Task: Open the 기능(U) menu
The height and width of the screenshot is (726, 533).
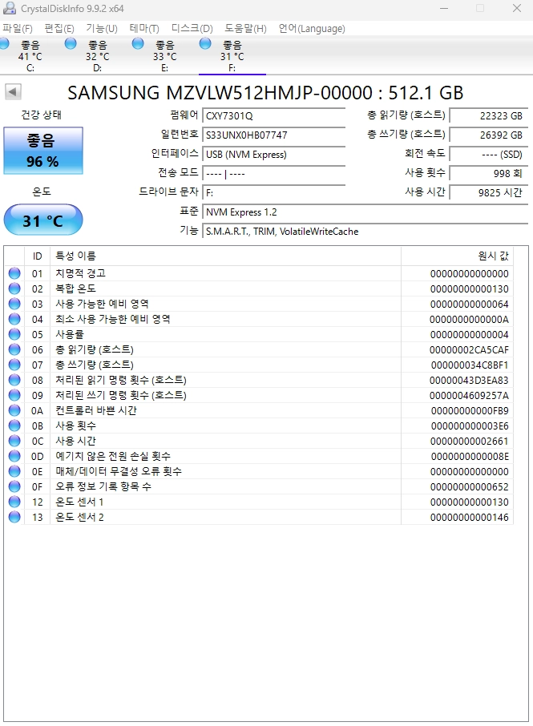Action: coord(102,29)
